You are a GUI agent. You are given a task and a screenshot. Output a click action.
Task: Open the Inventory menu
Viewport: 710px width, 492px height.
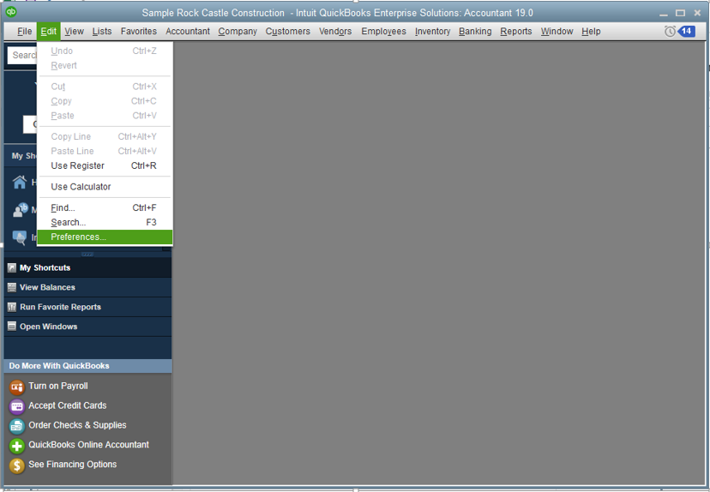pyautogui.click(x=432, y=31)
